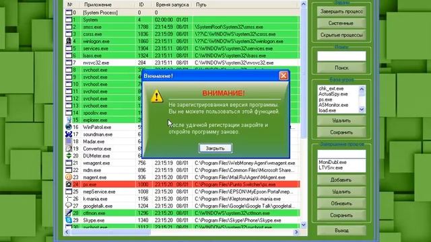Viewport: 431px width, 242px height.
Task: Click the Скрытые процессы button
Action: (x=341, y=35)
